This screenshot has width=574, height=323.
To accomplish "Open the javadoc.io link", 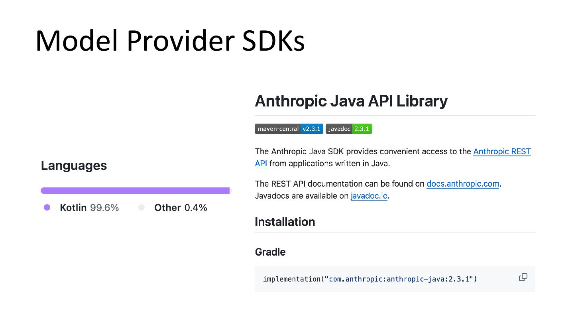I will click(x=369, y=196).
